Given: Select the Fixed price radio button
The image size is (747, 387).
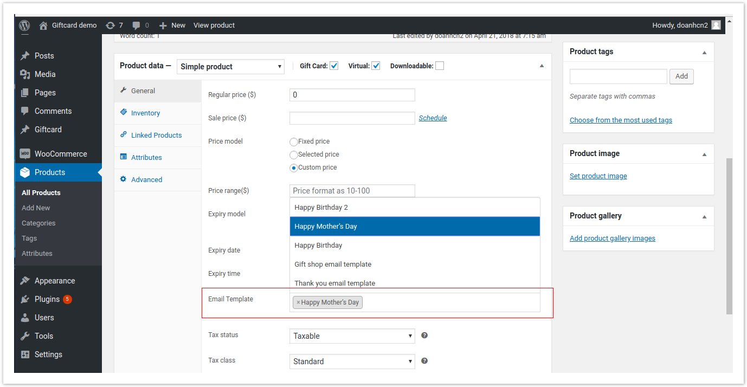Looking at the screenshot, I should click(294, 142).
